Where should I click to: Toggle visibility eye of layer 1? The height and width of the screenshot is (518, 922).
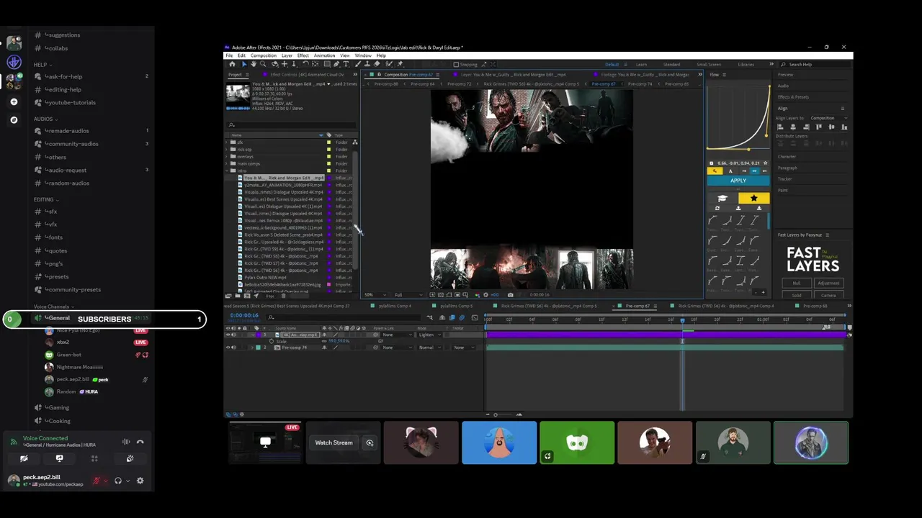point(228,335)
